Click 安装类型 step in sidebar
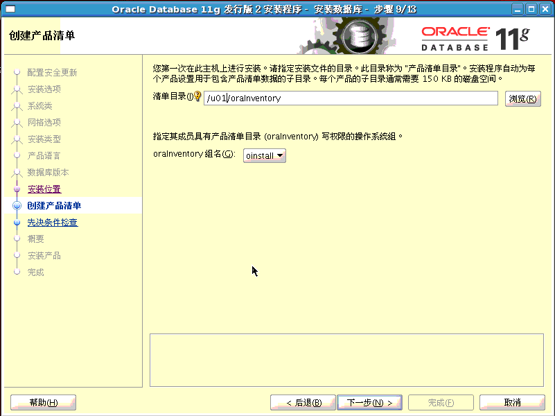555x416 pixels. point(44,139)
